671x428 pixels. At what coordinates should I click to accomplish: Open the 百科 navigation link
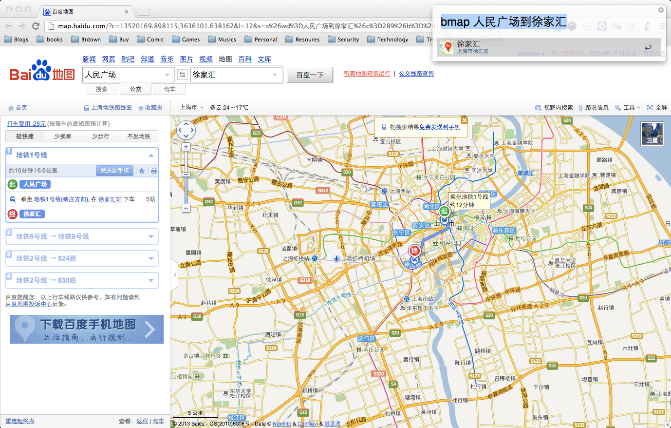point(245,59)
